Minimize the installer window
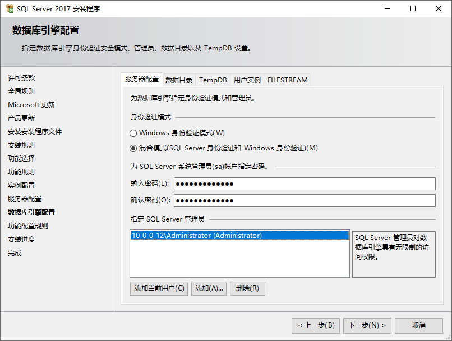 (x=387, y=9)
